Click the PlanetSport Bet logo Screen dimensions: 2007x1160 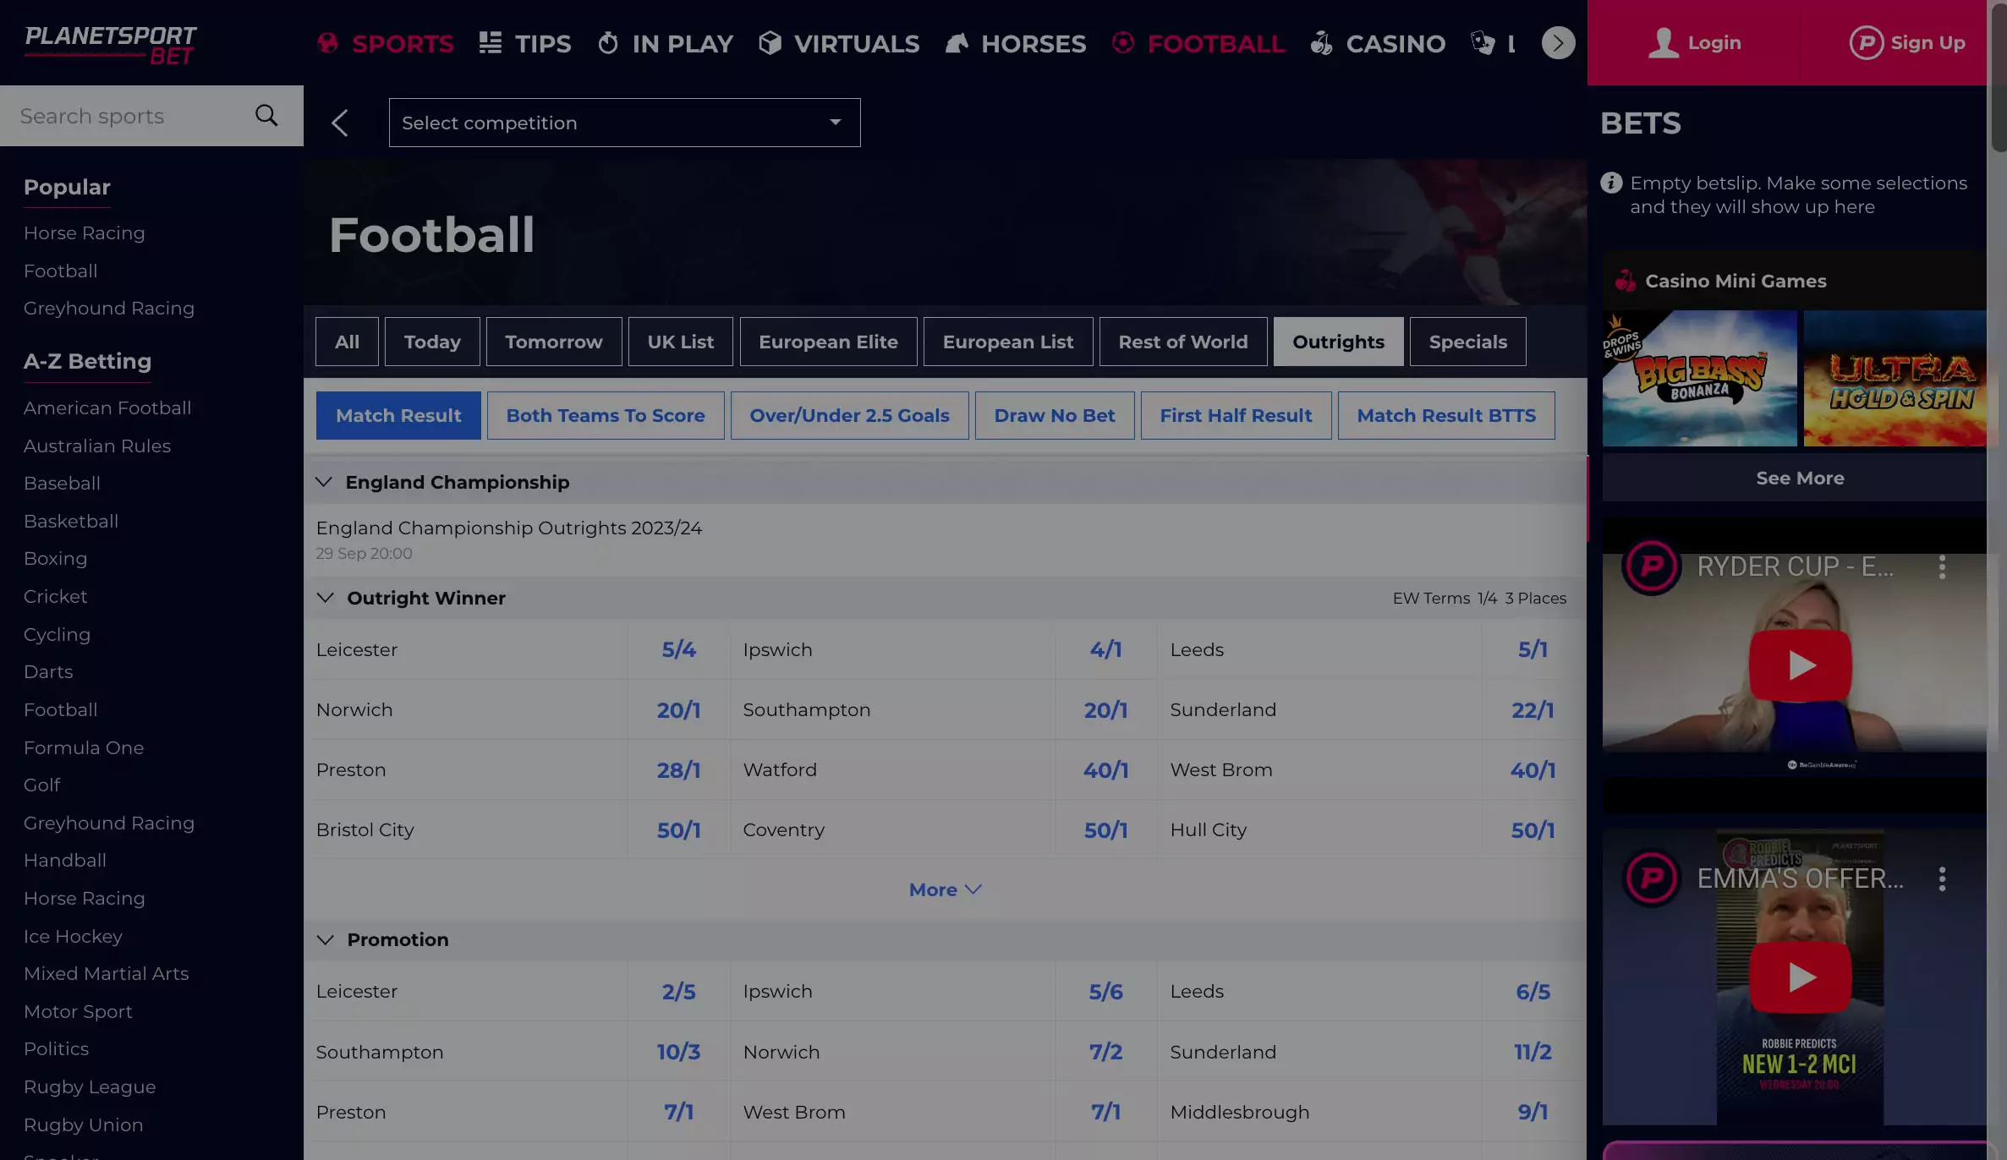tap(110, 44)
